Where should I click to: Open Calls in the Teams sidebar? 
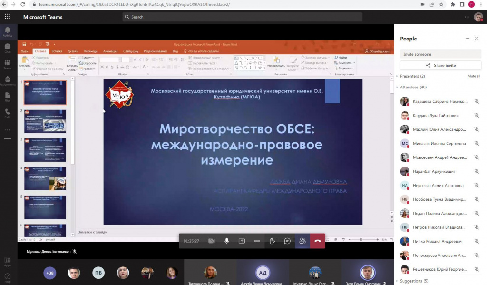pos(8,113)
